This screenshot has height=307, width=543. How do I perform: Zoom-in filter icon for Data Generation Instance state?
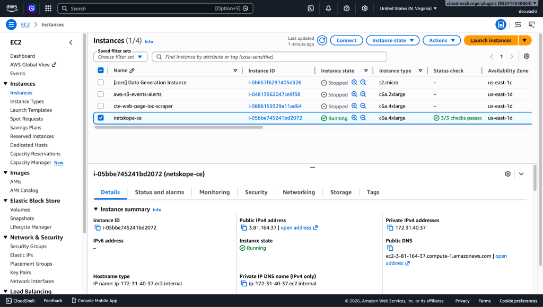pos(354,82)
